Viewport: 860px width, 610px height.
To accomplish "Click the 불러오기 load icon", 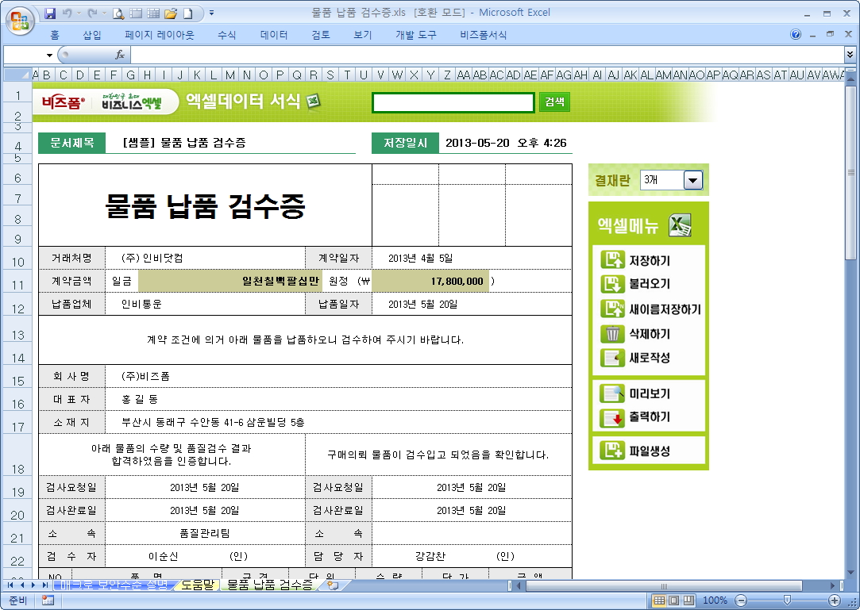I will (612, 284).
